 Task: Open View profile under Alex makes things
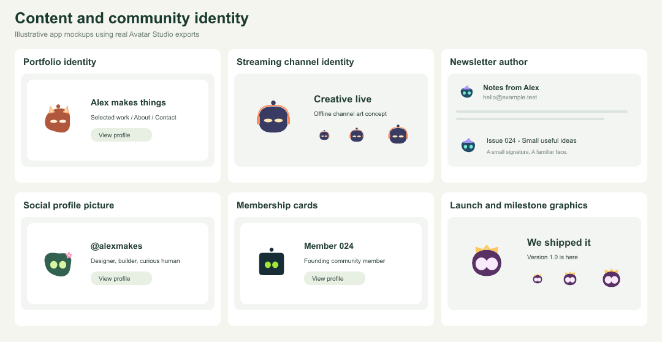pos(121,135)
